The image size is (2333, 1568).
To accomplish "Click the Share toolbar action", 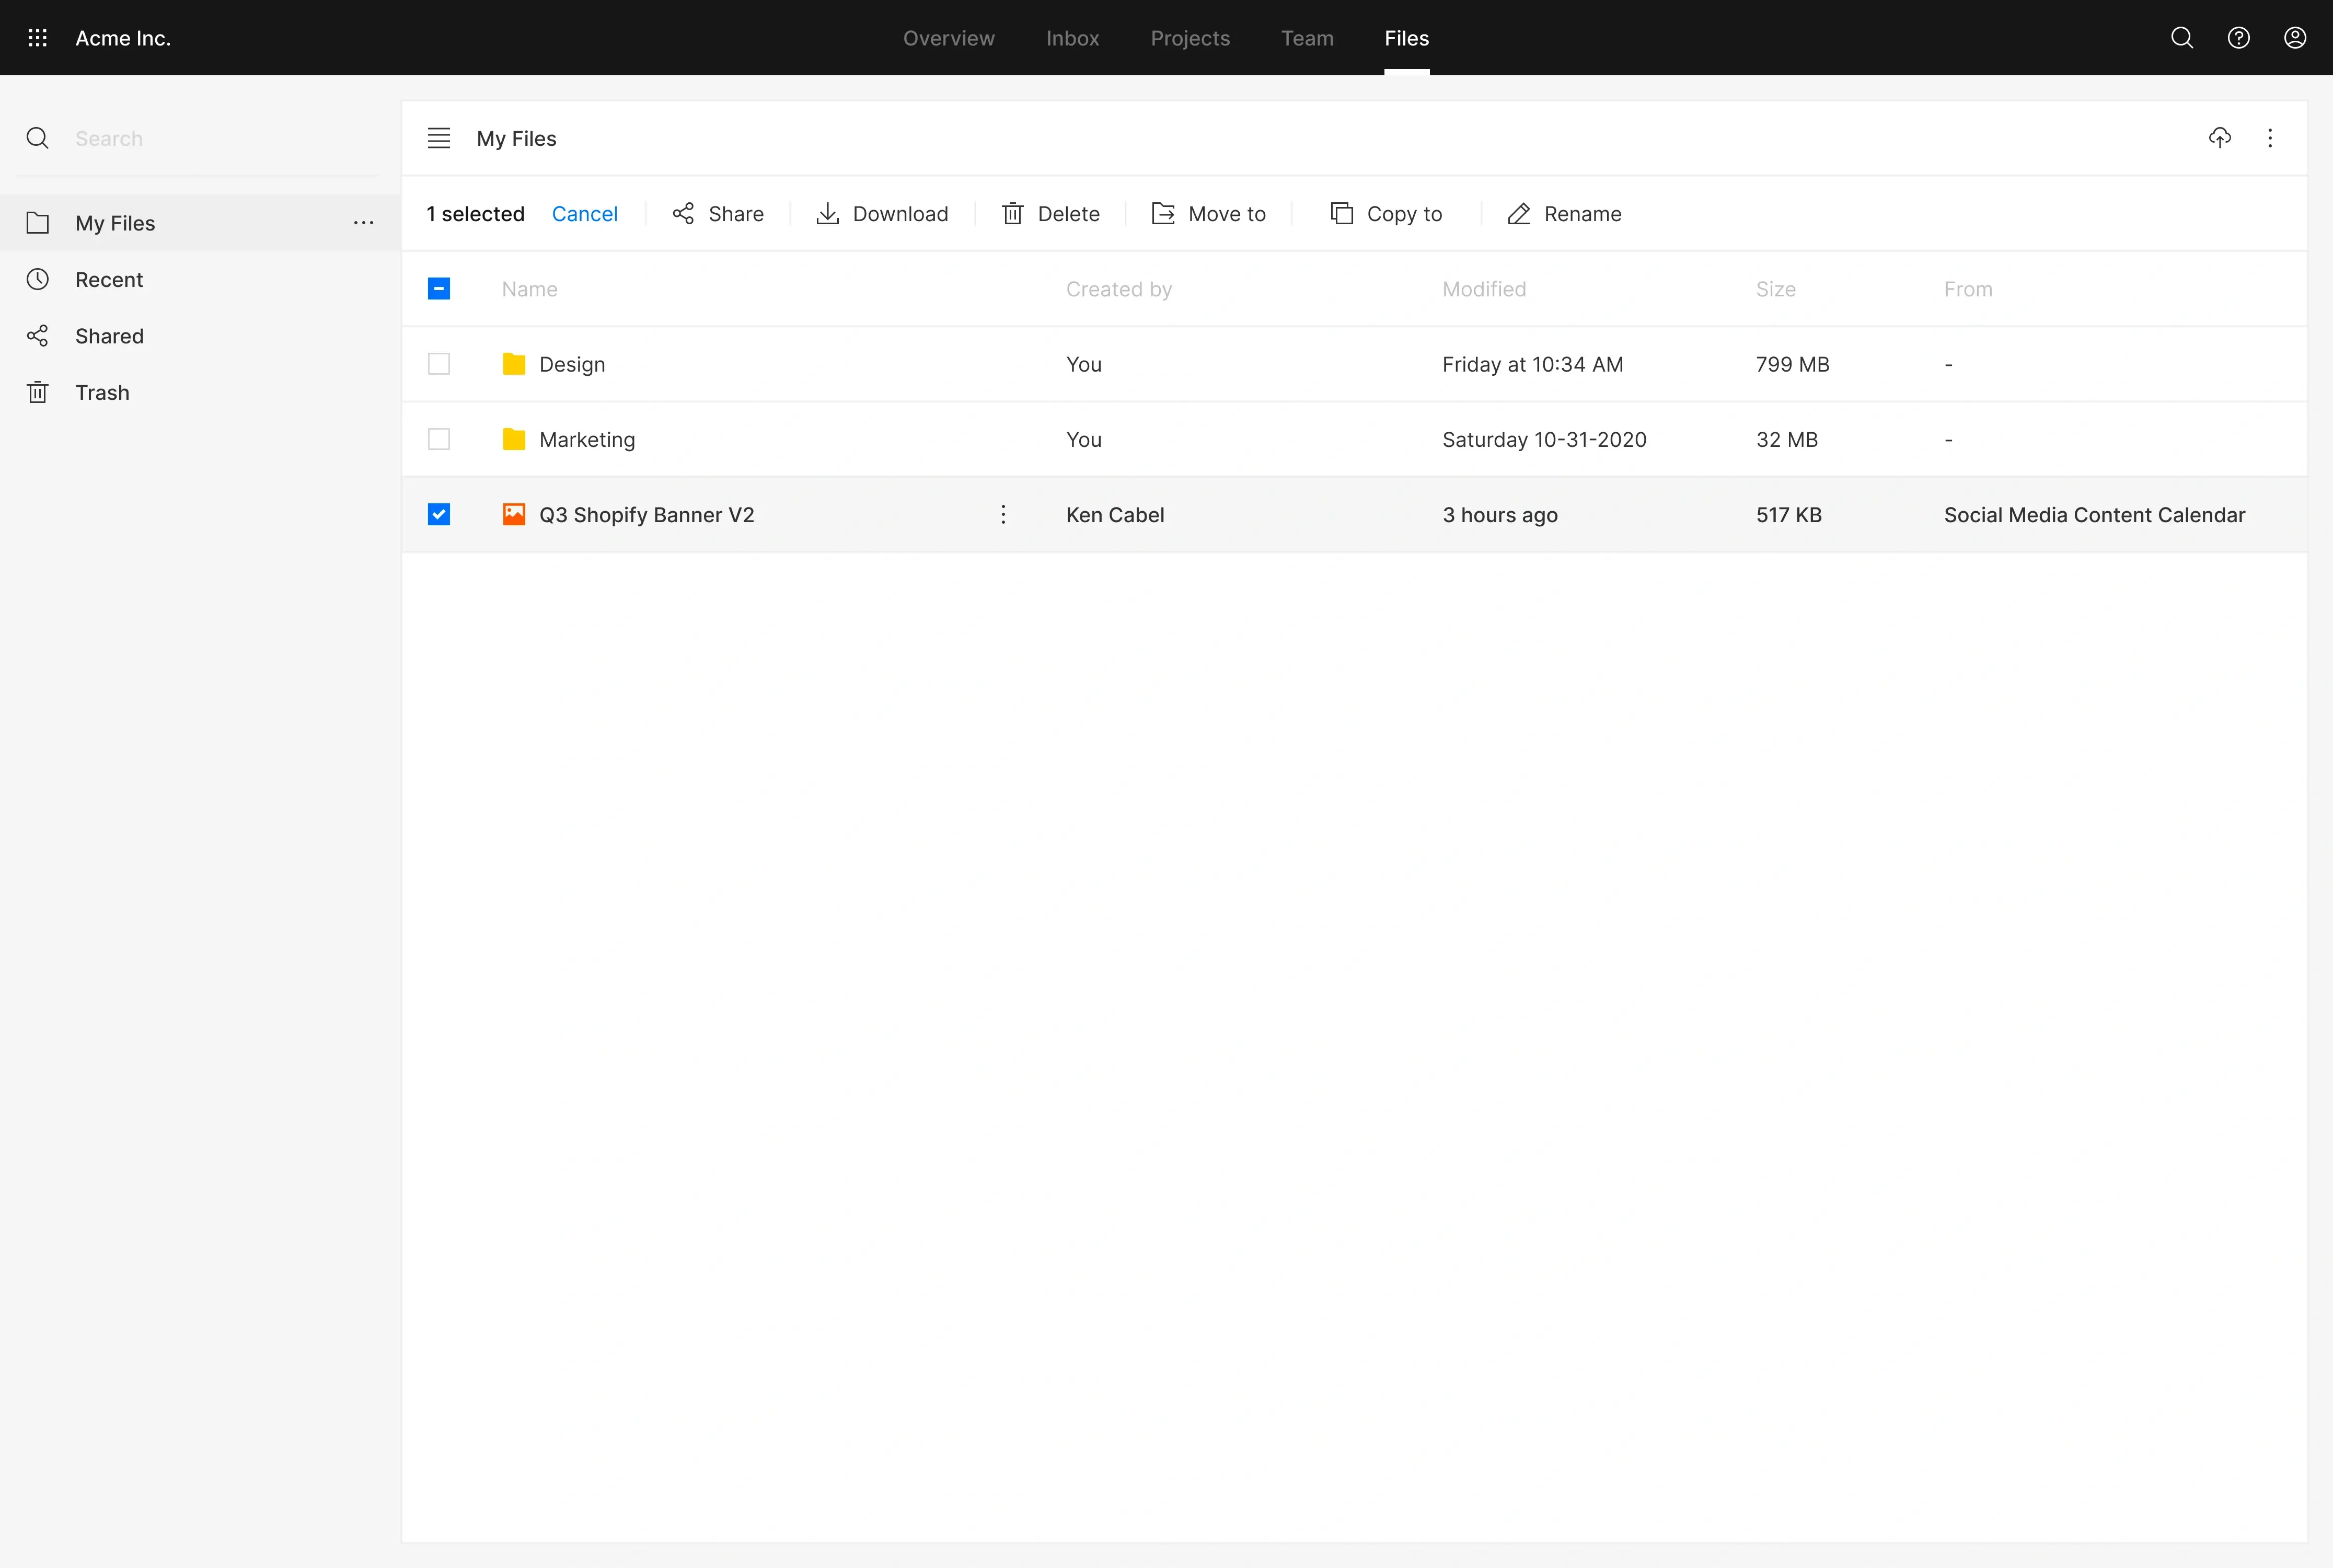I will [718, 214].
